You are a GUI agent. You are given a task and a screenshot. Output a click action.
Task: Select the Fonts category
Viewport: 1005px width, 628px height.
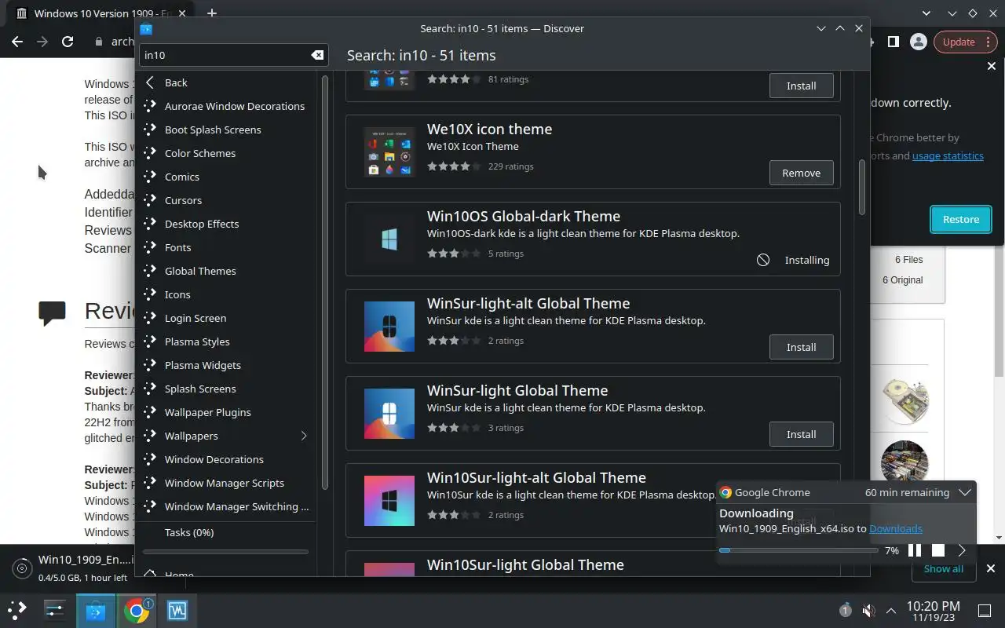coord(226,247)
